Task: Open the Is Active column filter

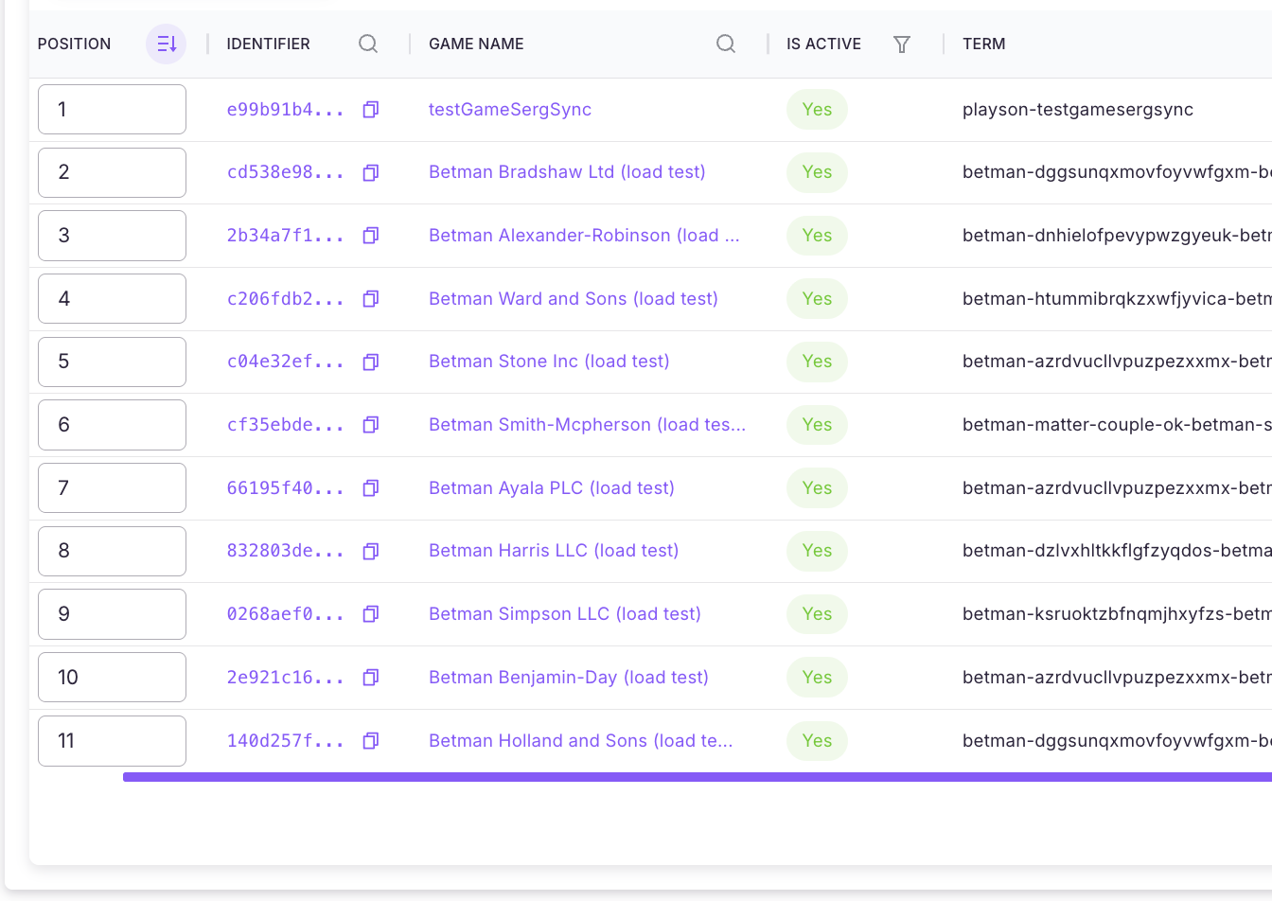Action: [902, 44]
